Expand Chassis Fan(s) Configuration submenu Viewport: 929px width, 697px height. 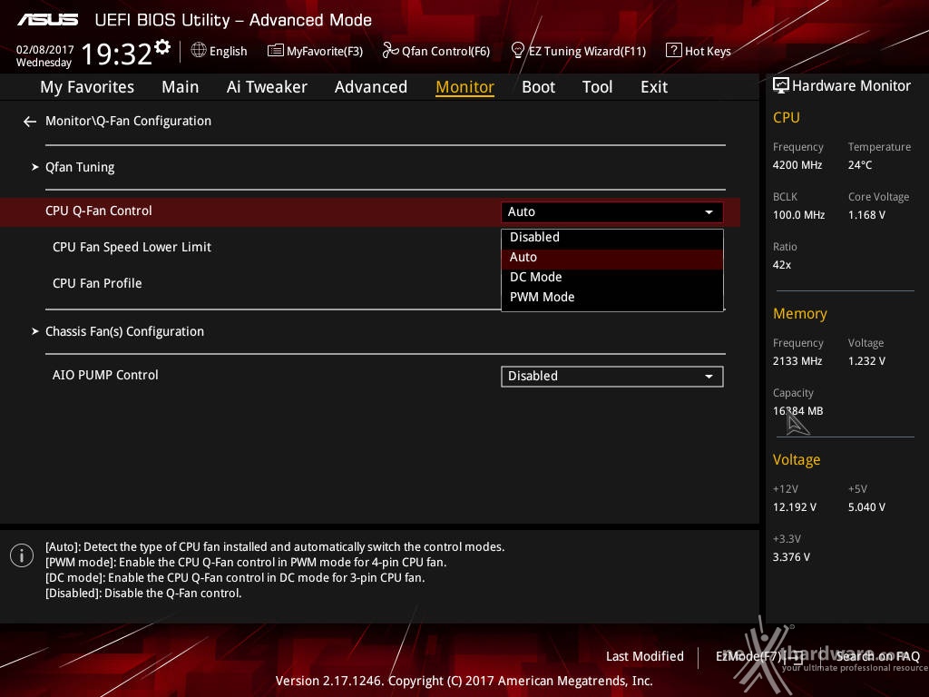click(118, 331)
